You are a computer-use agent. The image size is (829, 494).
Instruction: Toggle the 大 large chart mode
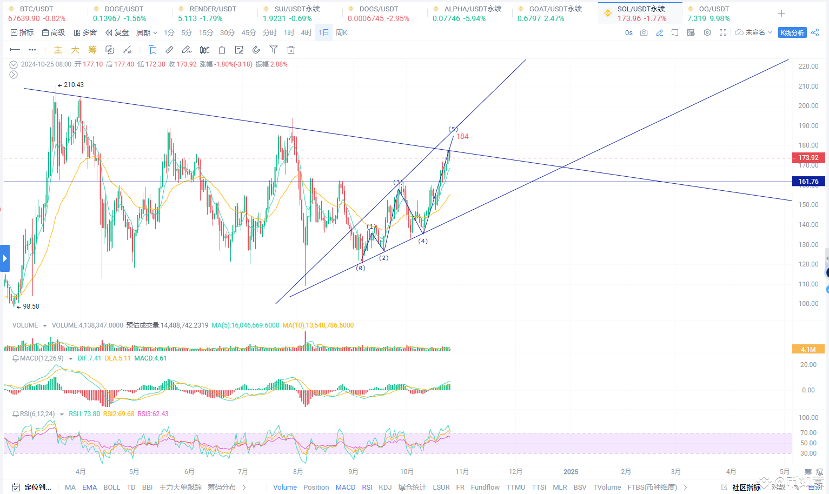click(x=75, y=49)
